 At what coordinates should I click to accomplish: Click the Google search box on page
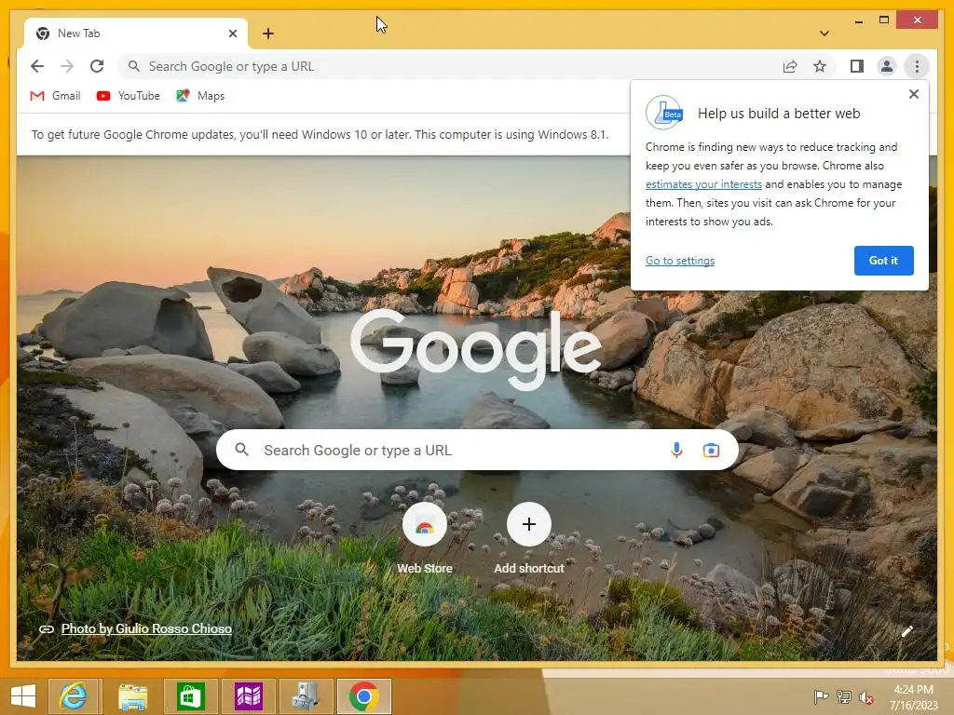tap(477, 450)
